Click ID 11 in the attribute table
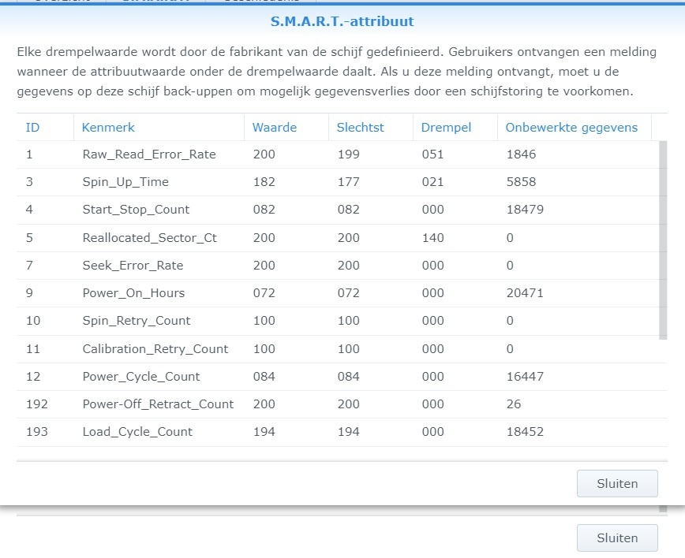The height and width of the screenshot is (558, 685). [33, 349]
